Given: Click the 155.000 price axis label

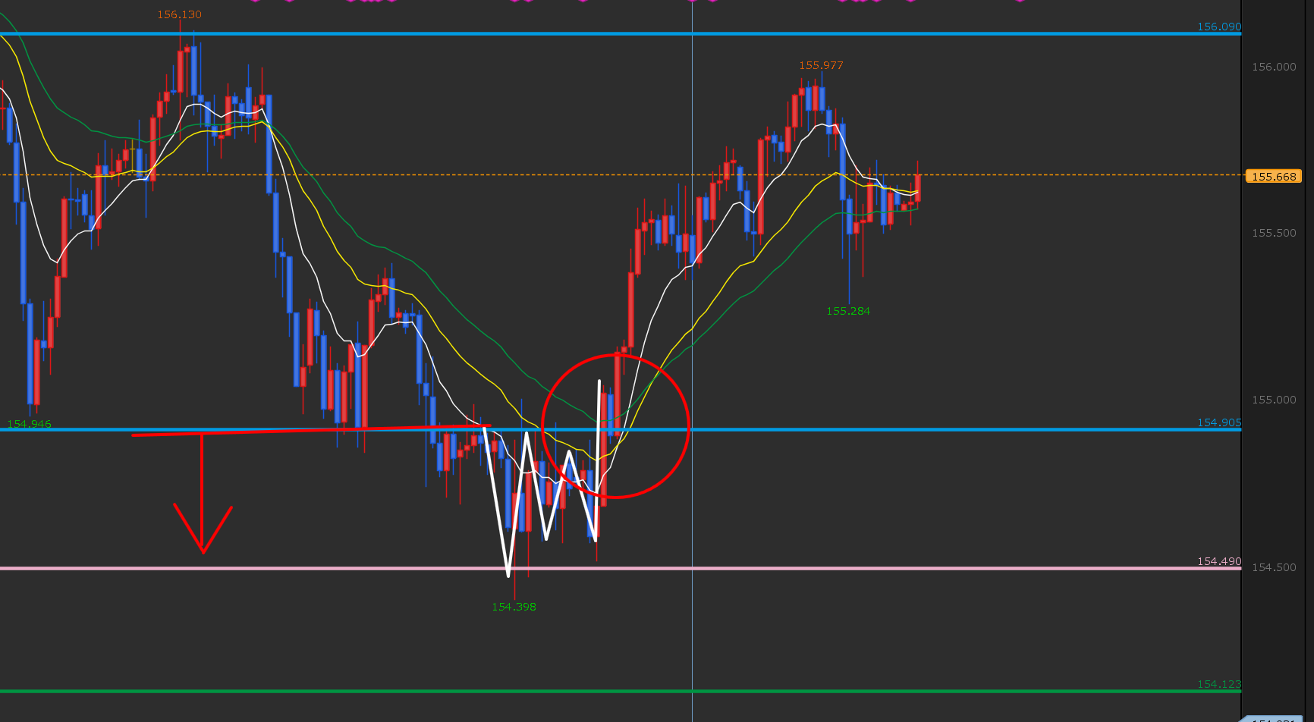Looking at the screenshot, I should [x=1274, y=400].
